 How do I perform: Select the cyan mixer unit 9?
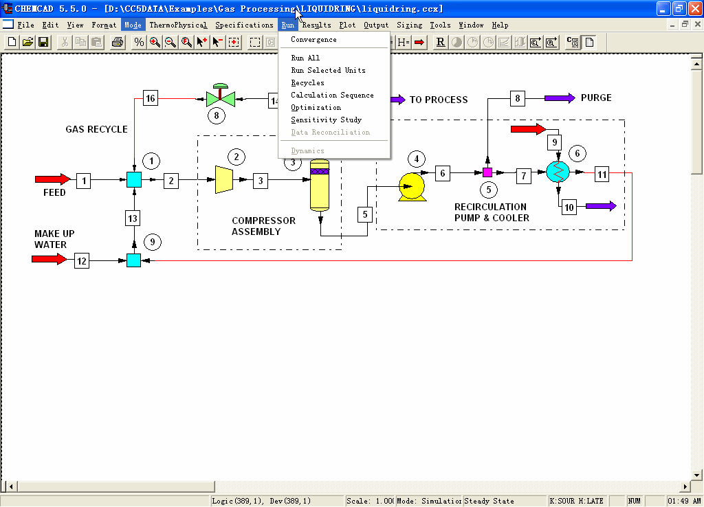pos(134,260)
